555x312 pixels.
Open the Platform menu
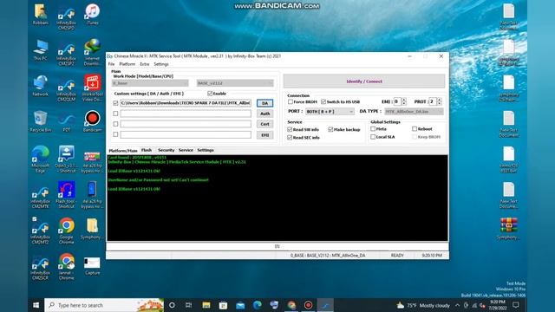(x=127, y=64)
